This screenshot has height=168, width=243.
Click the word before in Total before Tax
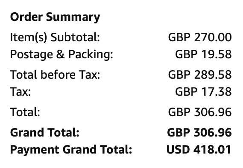point(58,74)
